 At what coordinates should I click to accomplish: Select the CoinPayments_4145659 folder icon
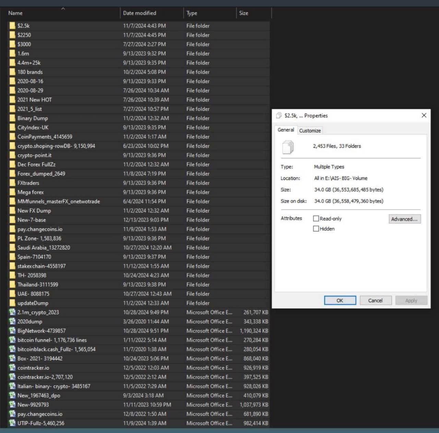coord(12,137)
